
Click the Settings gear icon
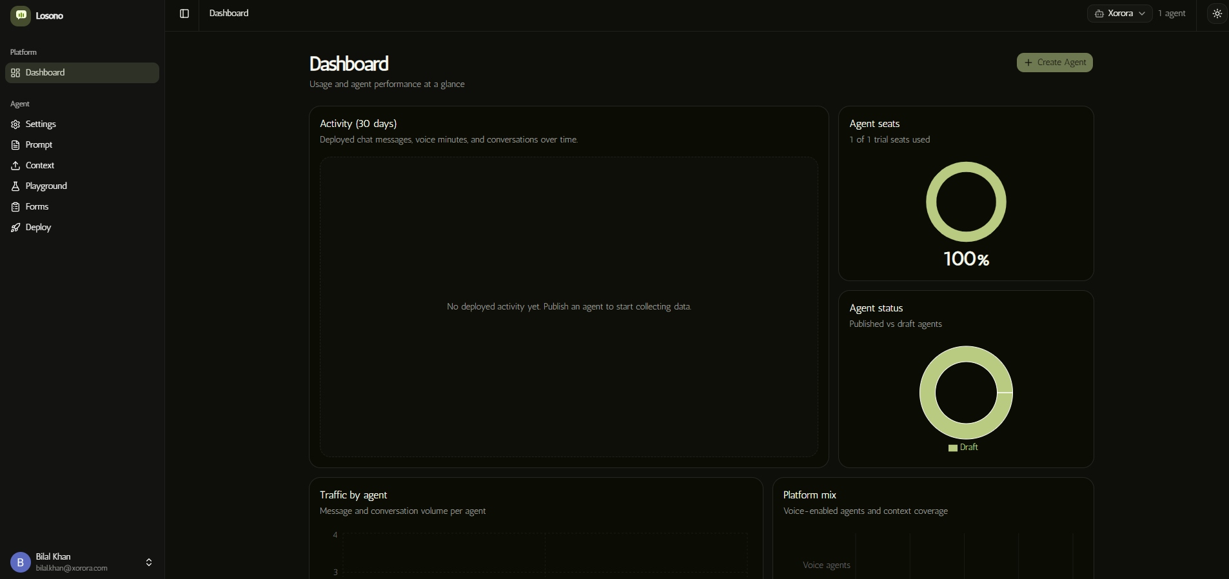pyautogui.click(x=15, y=124)
